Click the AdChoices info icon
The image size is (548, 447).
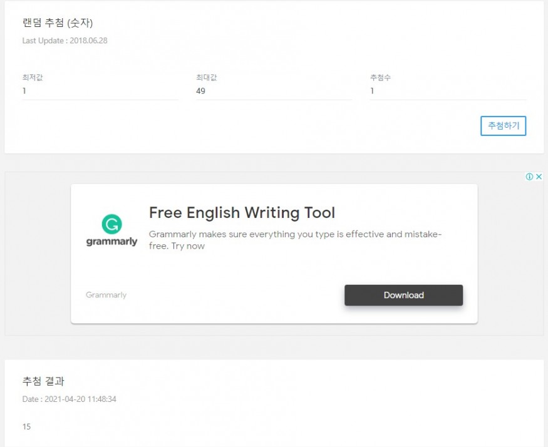tap(529, 177)
